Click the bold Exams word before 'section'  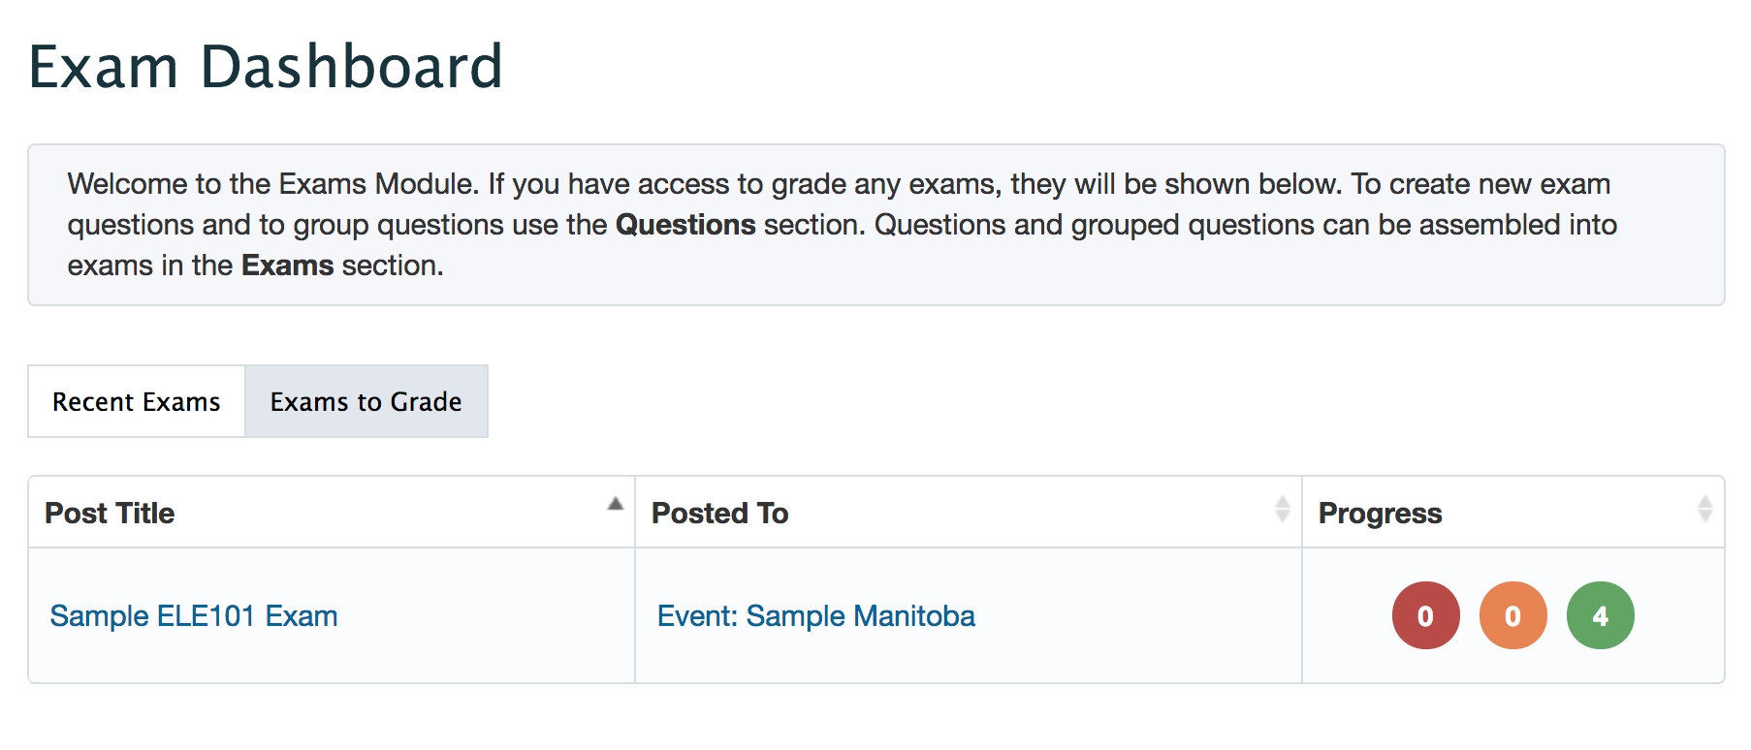pos(287,266)
